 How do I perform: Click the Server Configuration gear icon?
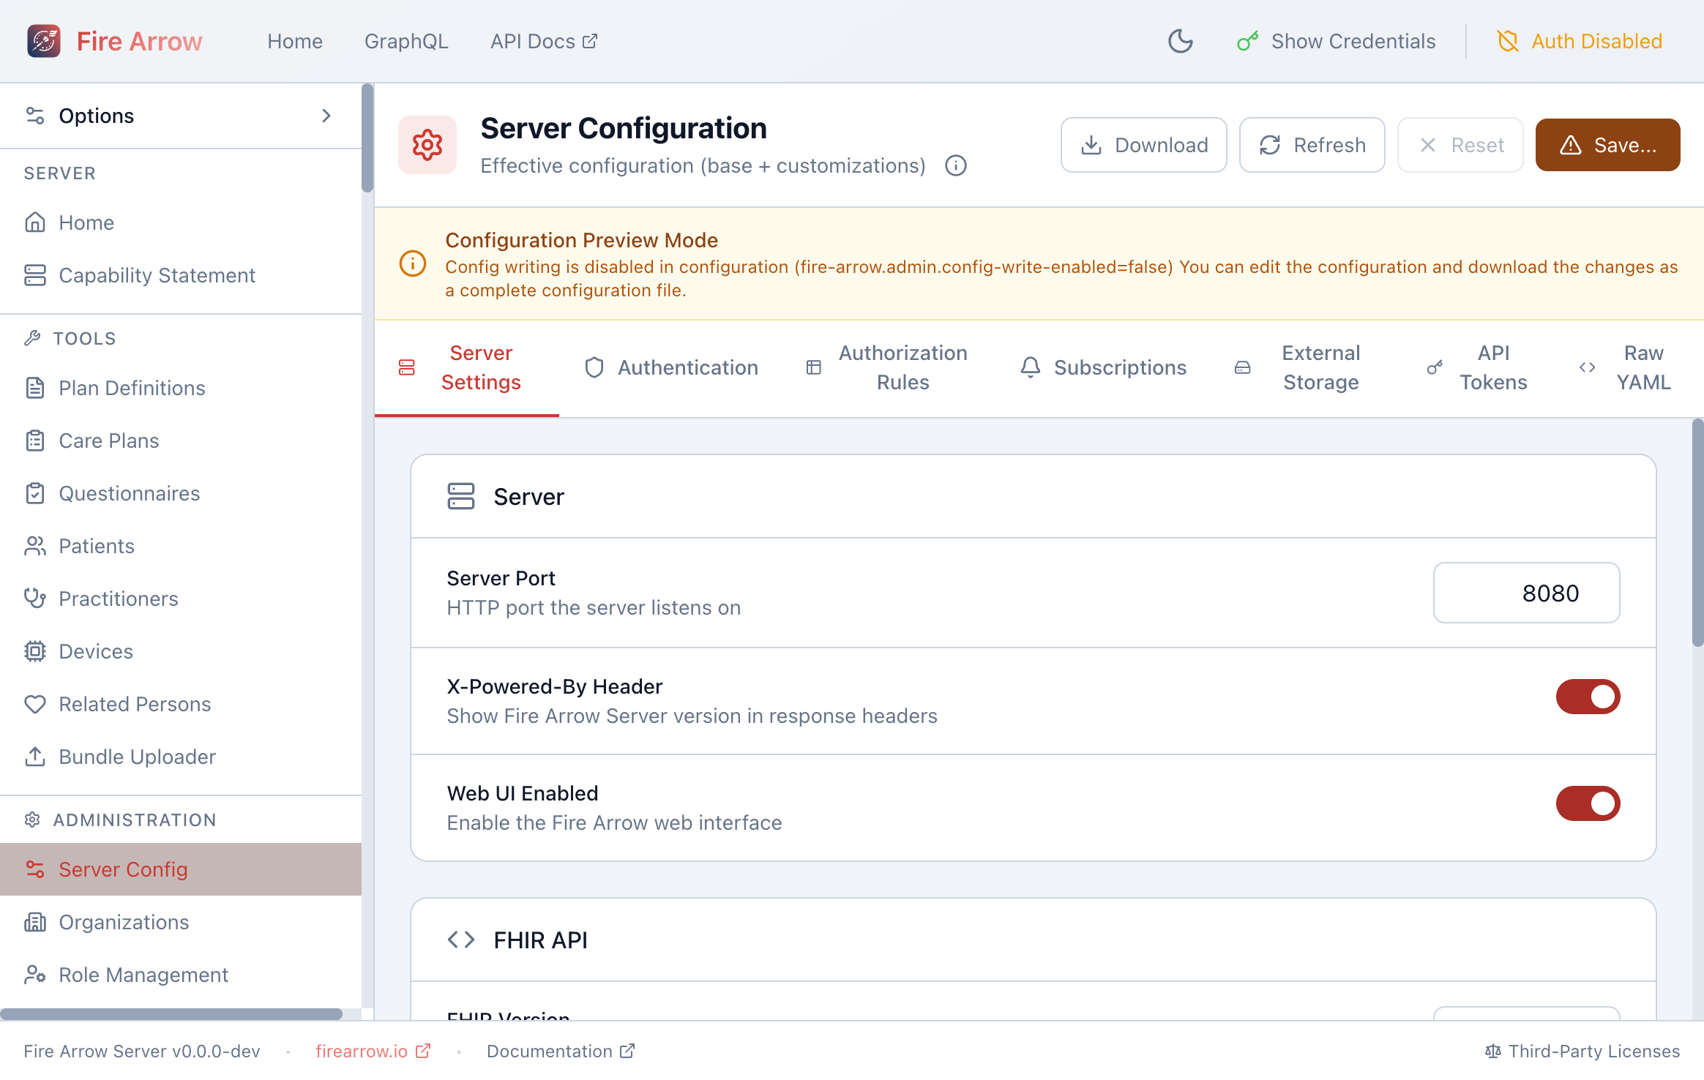(x=427, y=144)
